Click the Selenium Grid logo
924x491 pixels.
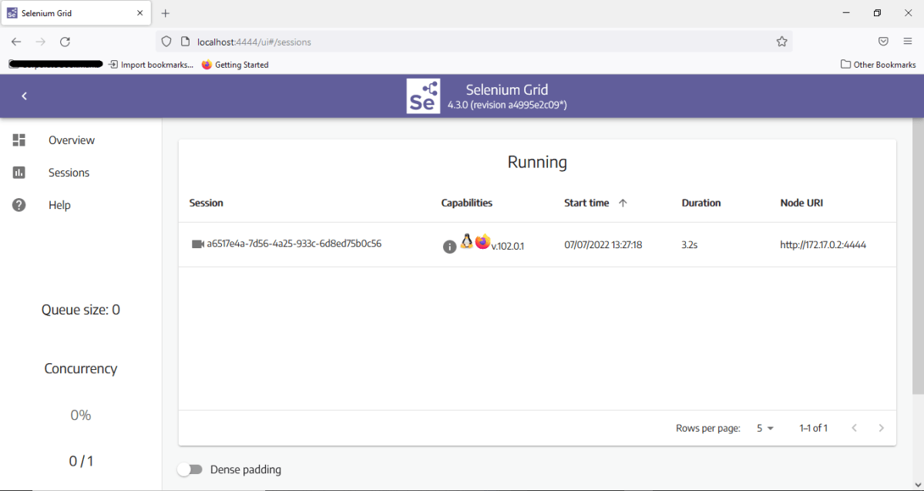click(x=423, y=96)
